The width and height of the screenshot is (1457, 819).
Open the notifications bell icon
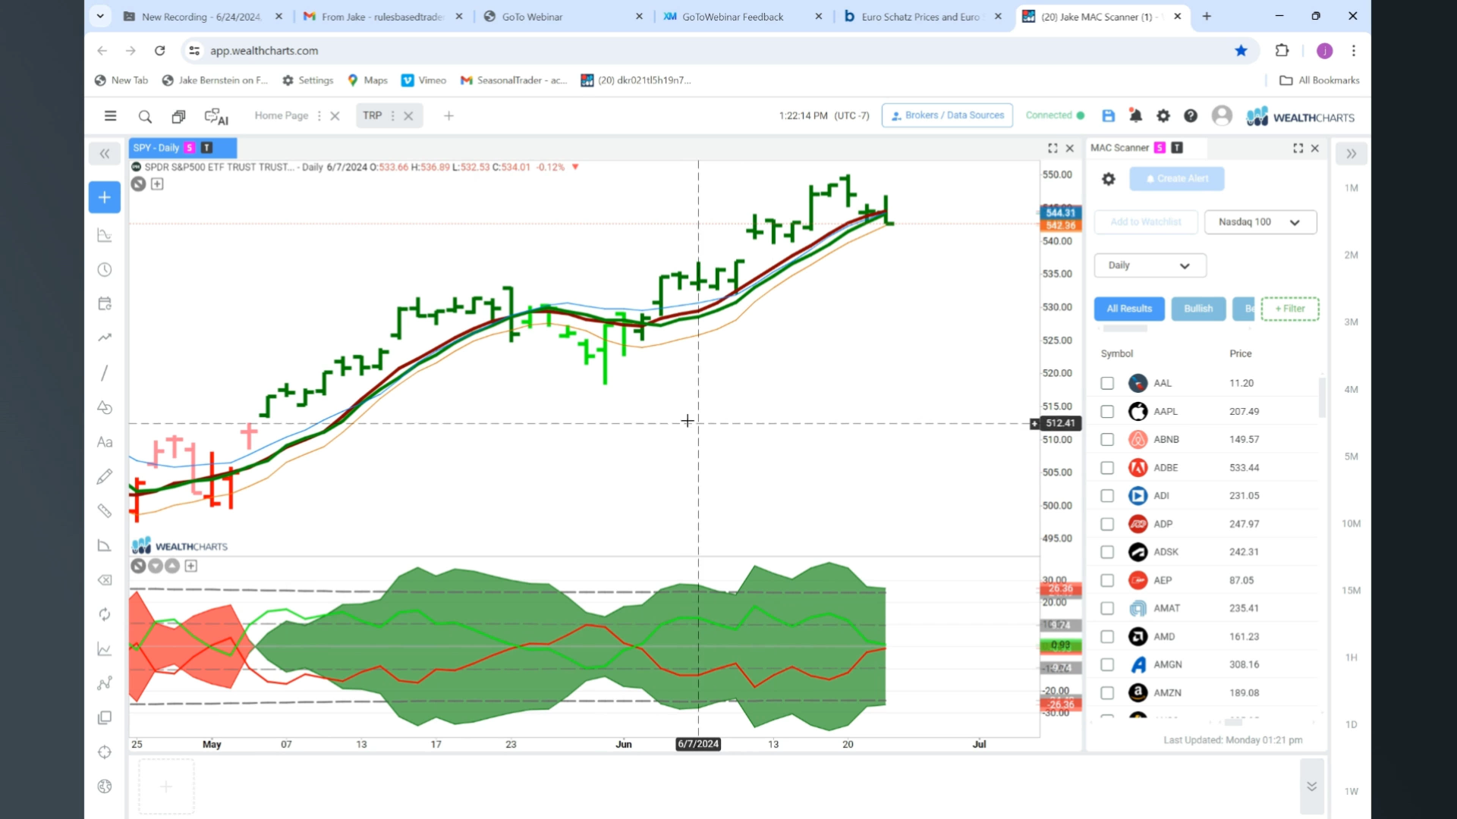pos(1135,116)
